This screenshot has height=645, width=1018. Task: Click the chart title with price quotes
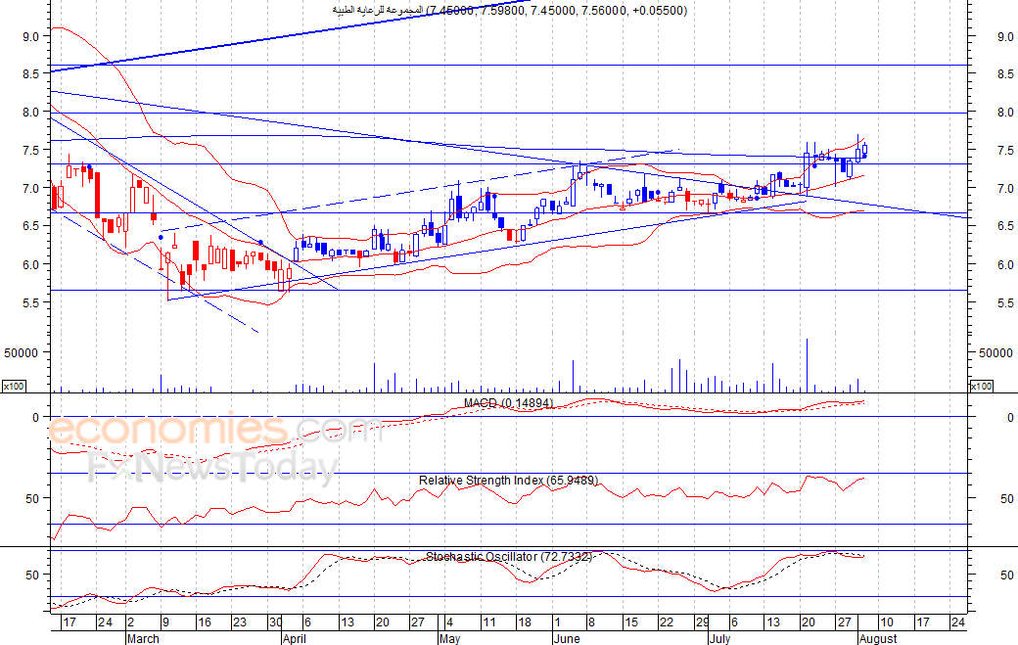[509, 10]
